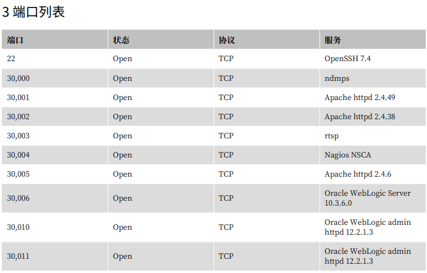Click the Open status for port 30,004
427x273 pixels.
[x=123, y=155]
